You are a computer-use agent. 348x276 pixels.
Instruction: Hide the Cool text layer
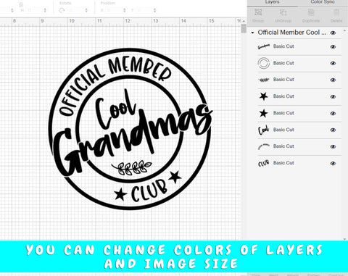333,130
